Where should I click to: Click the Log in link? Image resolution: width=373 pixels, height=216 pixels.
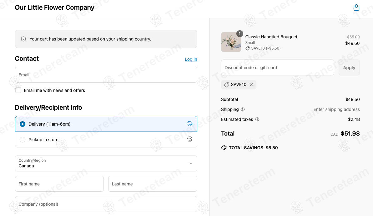point(191,59)
